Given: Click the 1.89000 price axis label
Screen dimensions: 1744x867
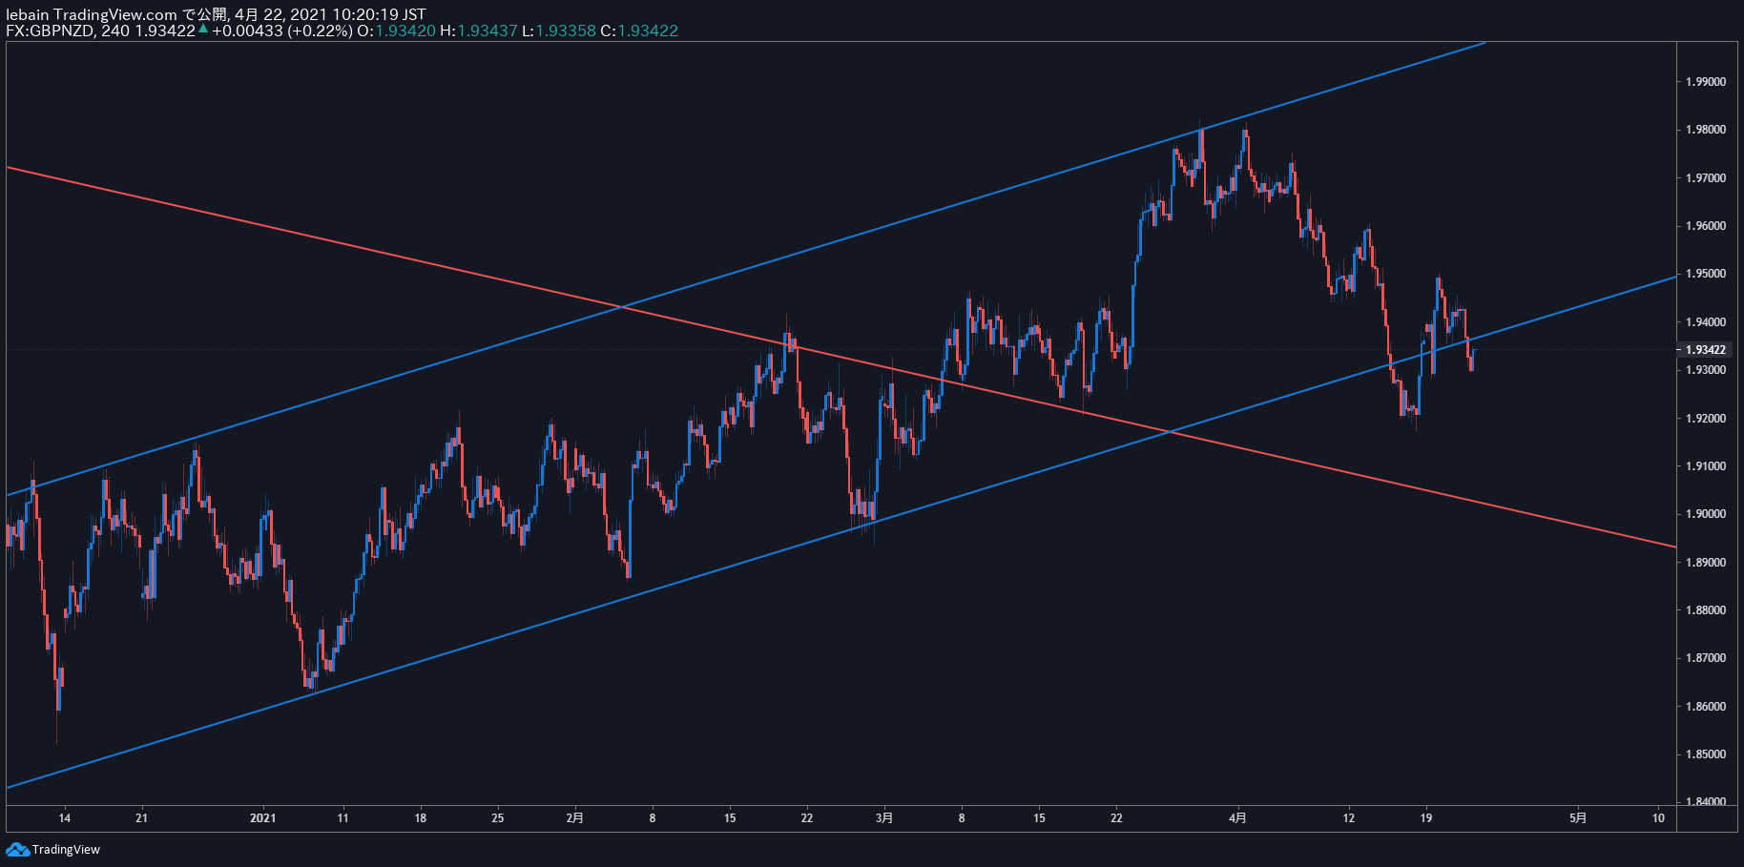Looking at the screenshot, I should (x=1706, y=563).
